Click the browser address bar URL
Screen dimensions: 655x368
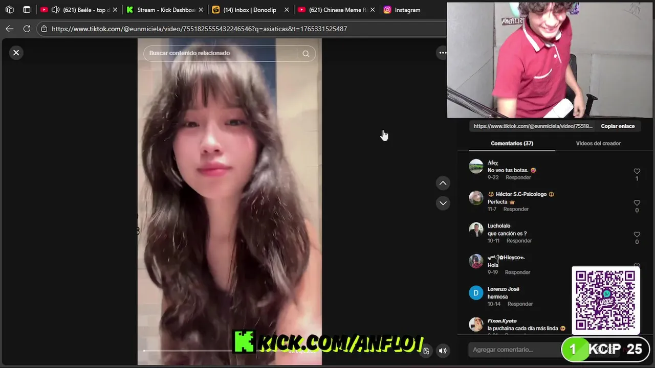200,29
